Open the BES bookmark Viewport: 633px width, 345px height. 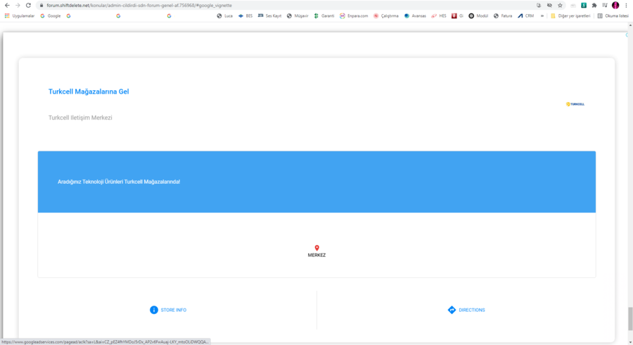245,15
